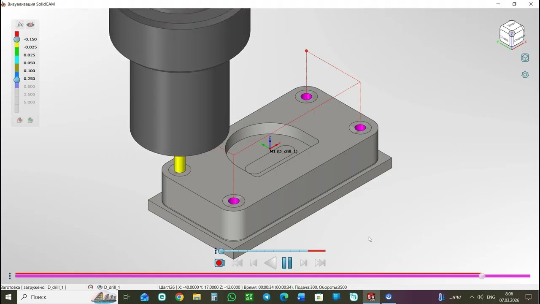540x304 pixels.
Task: Click the stock loaded status text
Action: (x=33, y=287)
